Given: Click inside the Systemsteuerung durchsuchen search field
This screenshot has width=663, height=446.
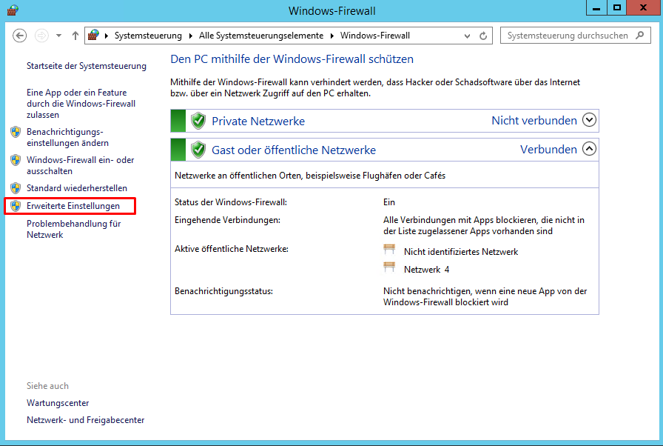Looking at the screenshot, I should pyautogui.click(x=570, y=35).
